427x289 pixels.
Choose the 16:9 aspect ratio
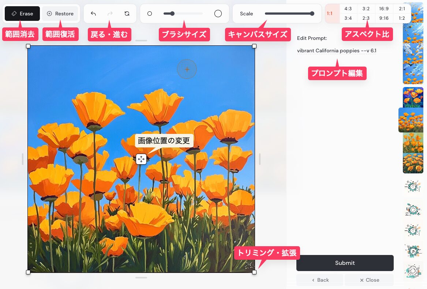pyautogui.click(x=384, y=9)
